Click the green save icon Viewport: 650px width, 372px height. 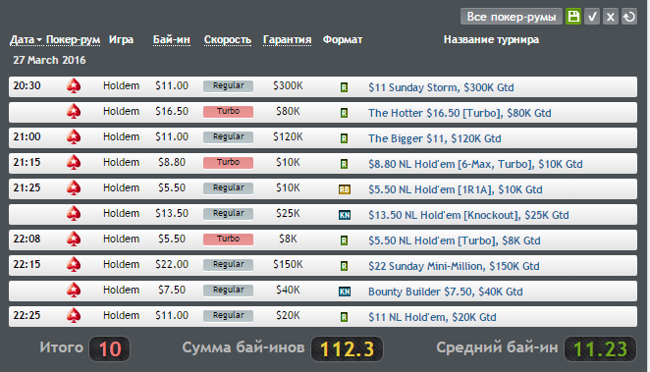pyautogui.click(x=573, y=17)
